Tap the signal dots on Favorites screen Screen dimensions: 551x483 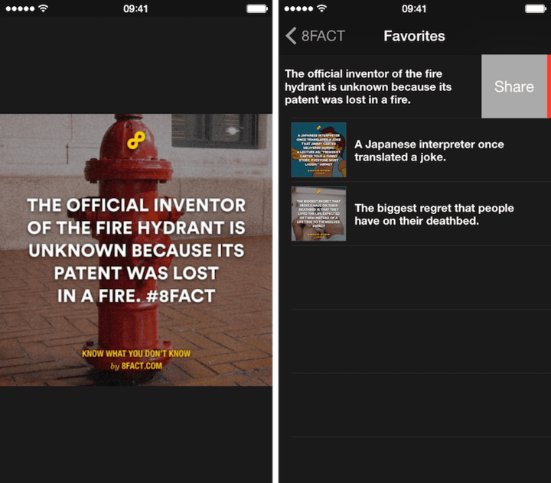coord(297,8)
